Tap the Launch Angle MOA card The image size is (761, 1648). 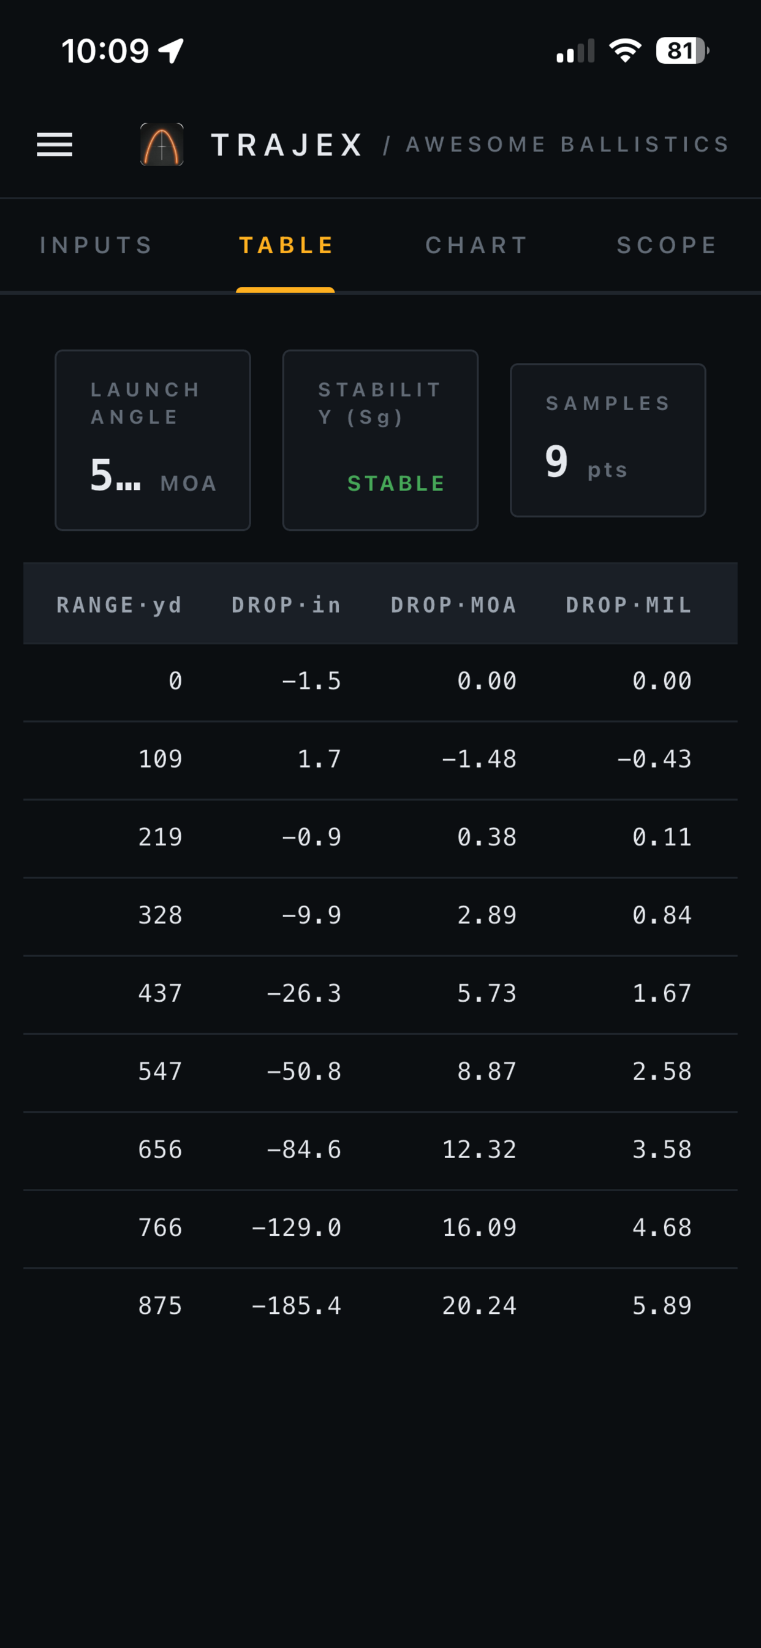pos(153,440)
